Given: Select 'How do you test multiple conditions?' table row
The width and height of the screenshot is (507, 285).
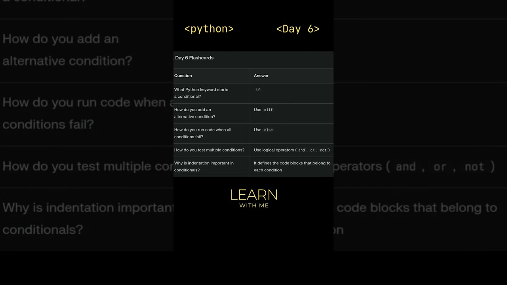Looking at the screenshot, I should point(210,150).
